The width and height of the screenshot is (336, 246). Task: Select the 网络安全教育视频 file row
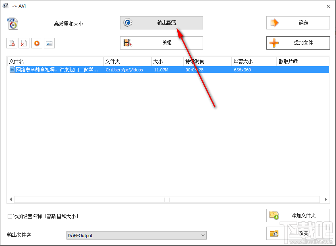tap(168, 70)
